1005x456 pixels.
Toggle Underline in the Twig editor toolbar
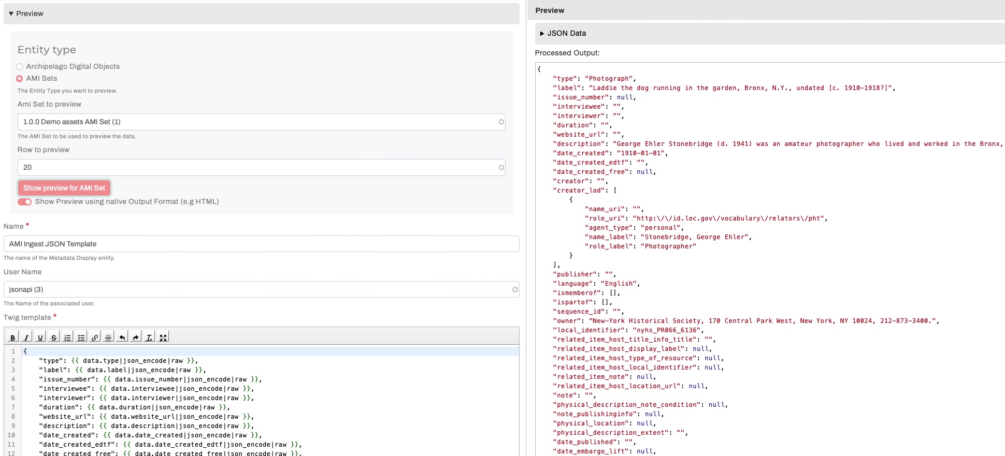click(40, 337)
